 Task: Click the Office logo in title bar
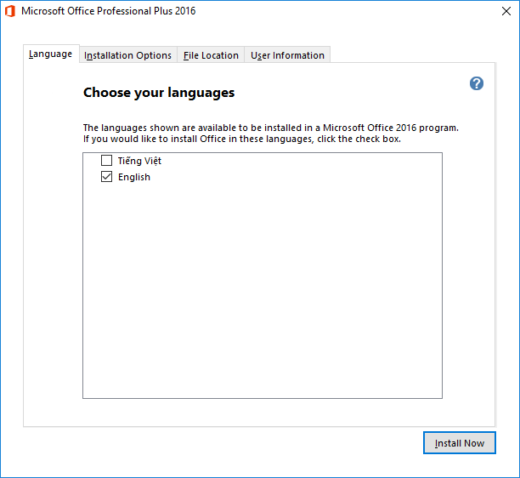pos(10,11)
